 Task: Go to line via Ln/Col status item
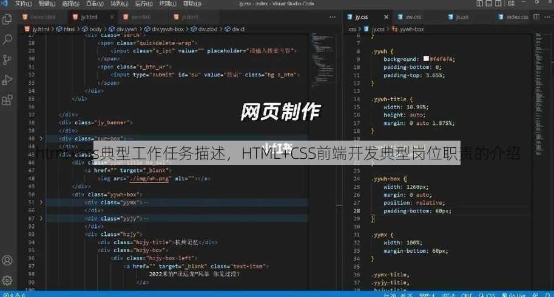click(398, 295)
